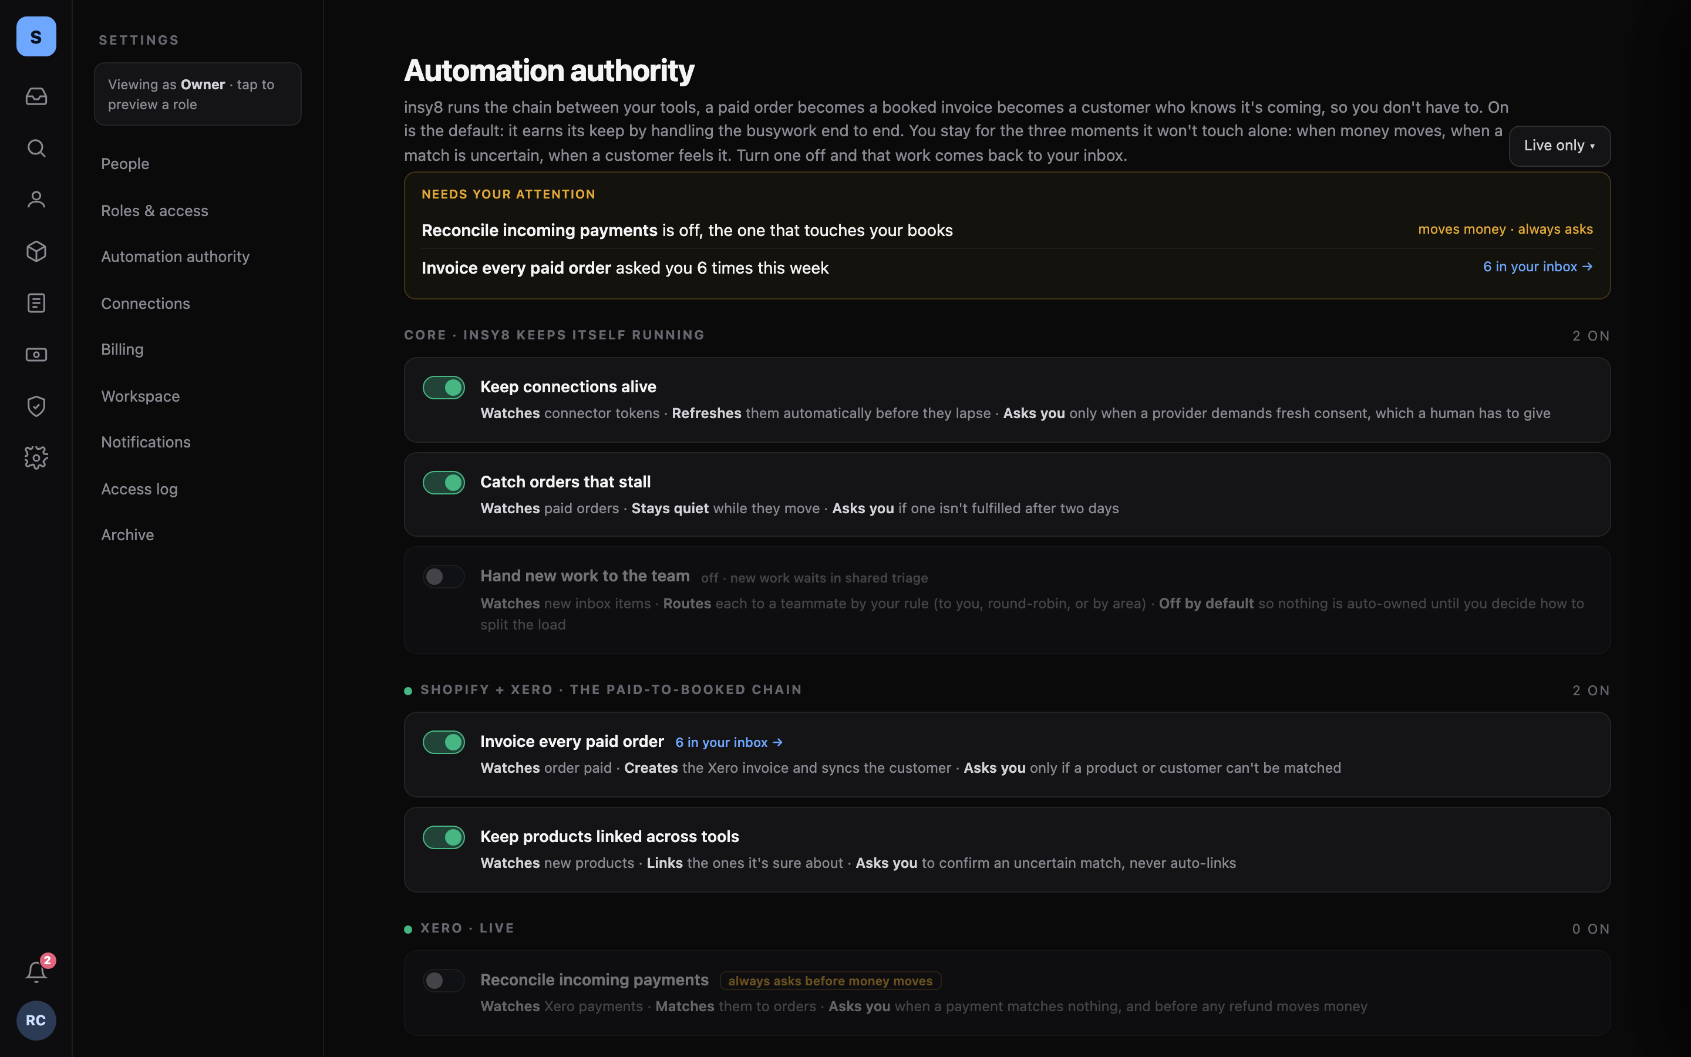Follow 6 in your inbox link beside Invoice every paid order
This screenshot has width=1691, height=1057.
(x=729, y=742)
